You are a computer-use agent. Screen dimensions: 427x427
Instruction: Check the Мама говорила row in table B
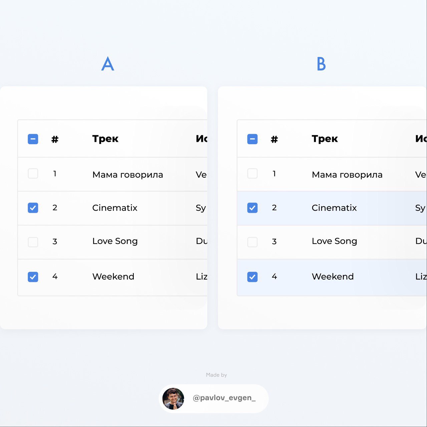click(x=253, y=173)
